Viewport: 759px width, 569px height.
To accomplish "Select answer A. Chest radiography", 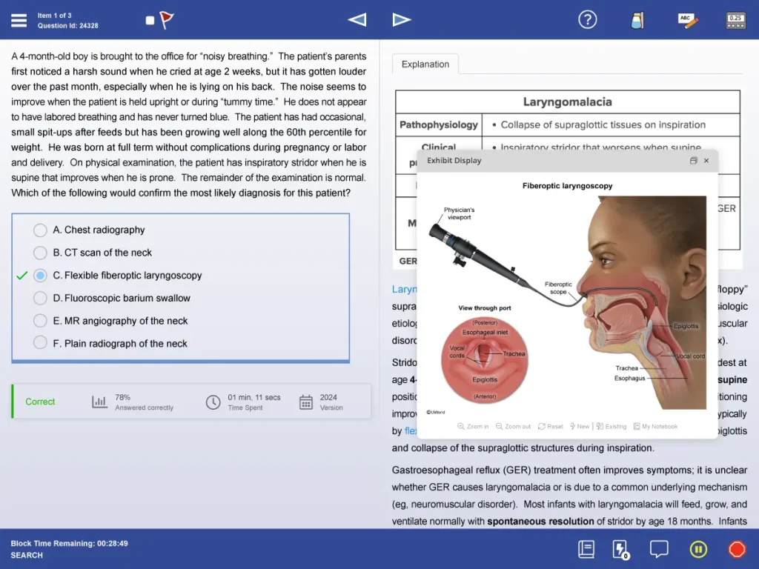I will pyautogui.click(x=40, y=230).
